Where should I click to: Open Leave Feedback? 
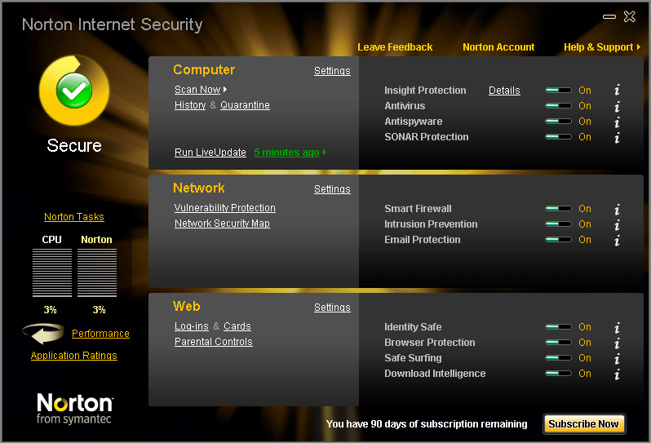coord(395,47)
